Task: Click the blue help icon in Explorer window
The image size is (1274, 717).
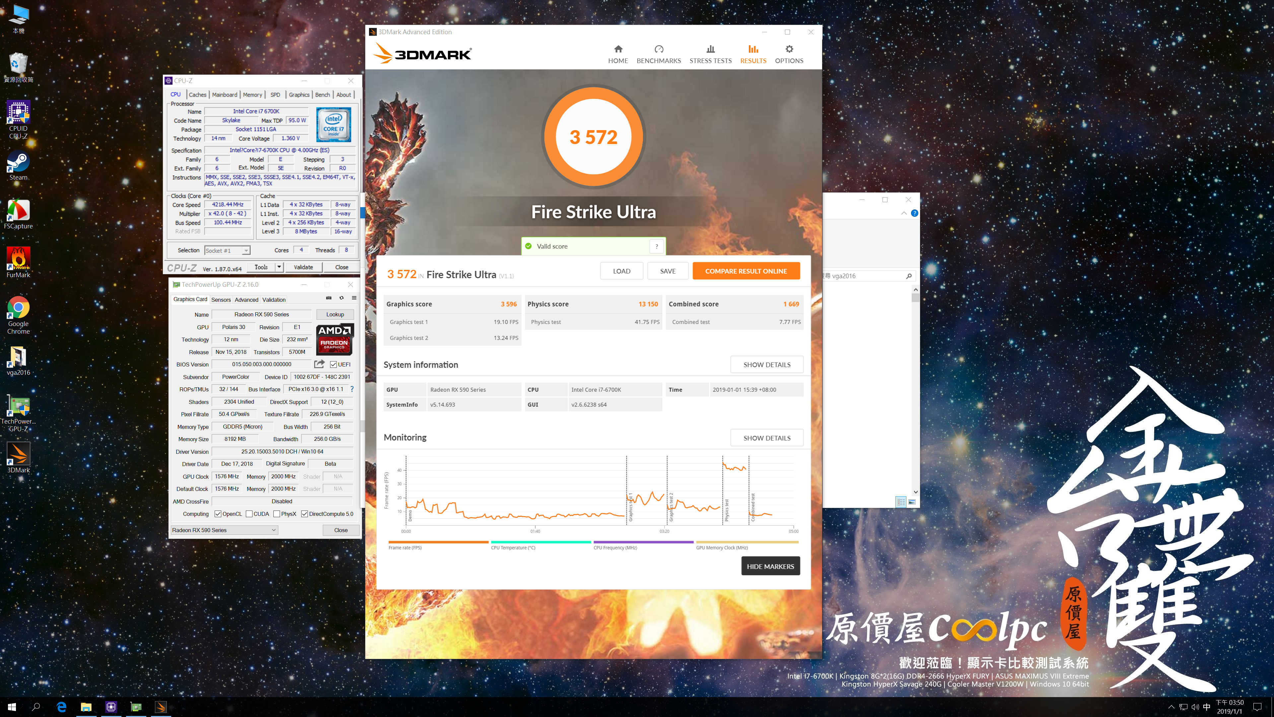Action: [x=914, y=213]
